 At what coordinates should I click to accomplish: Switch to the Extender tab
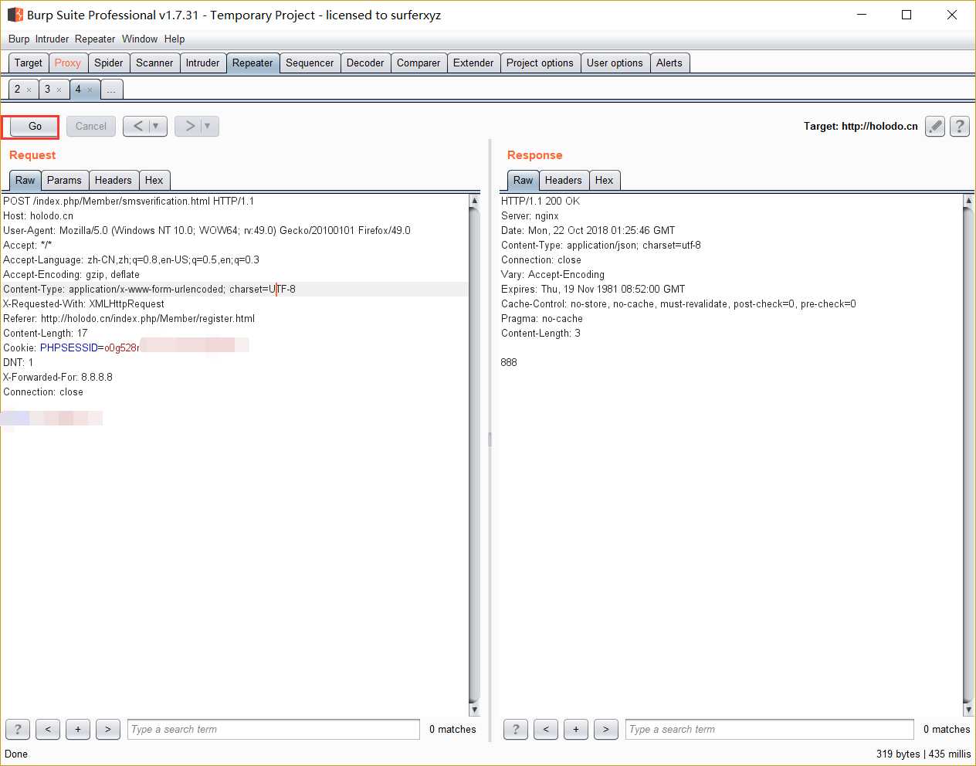473,63
